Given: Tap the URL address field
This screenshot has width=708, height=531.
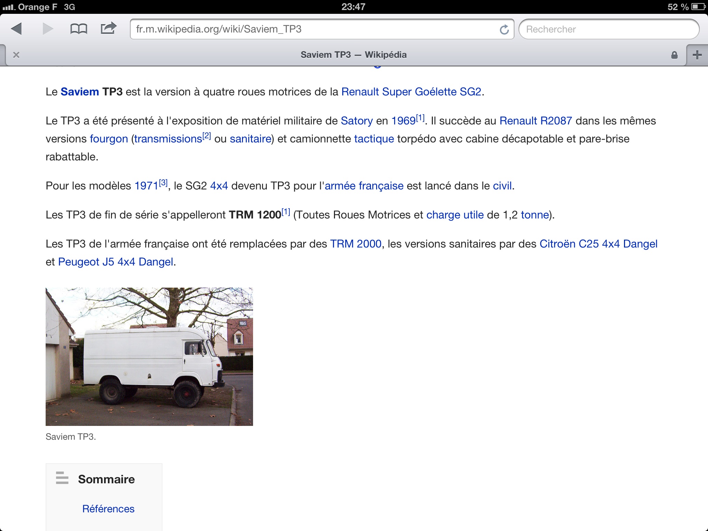Looking at the screenshot, I should pyautogui.click(x=311, y=29).
